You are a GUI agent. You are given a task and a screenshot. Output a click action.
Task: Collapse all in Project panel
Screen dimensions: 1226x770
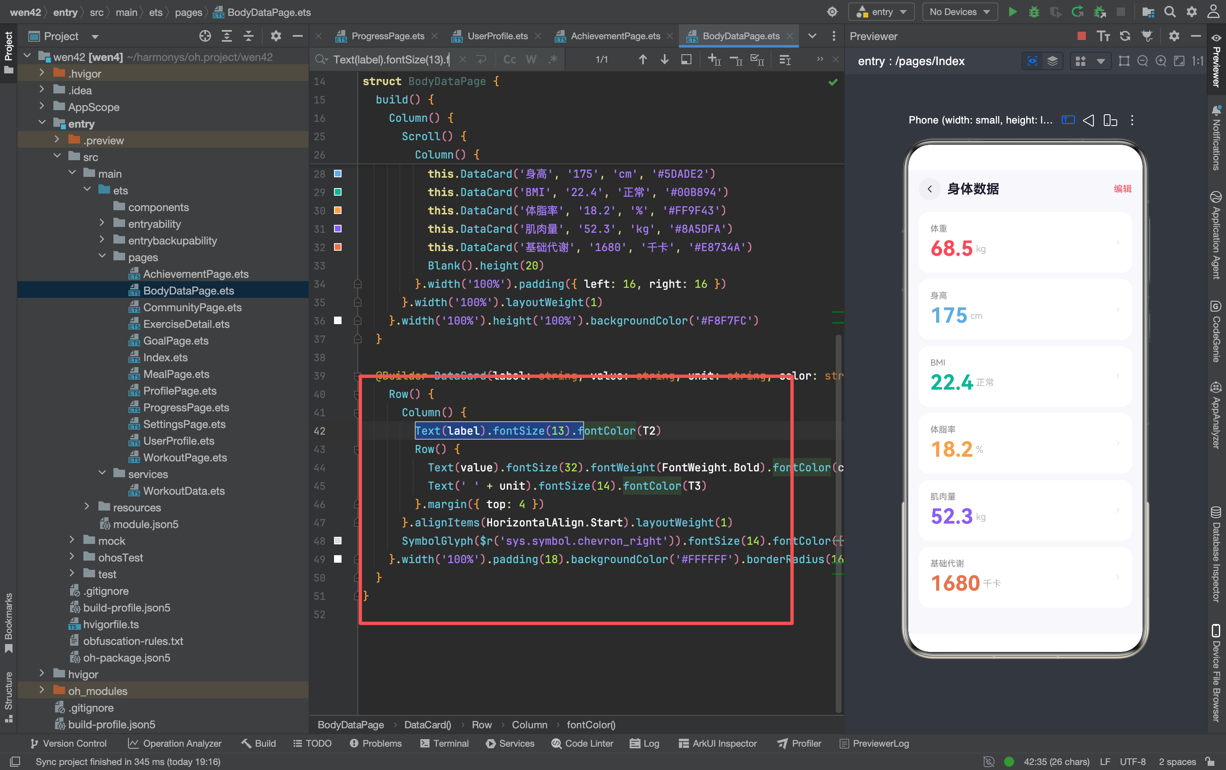point(249,36)
